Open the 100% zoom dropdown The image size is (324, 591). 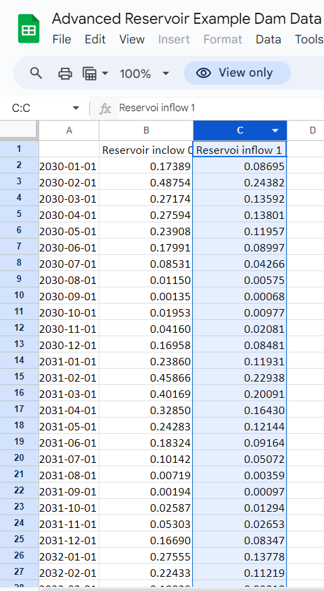point(144,73)
